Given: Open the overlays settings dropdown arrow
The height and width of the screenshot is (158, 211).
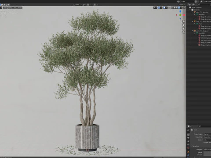Looking at the screenshot, I should pos(167,7).
